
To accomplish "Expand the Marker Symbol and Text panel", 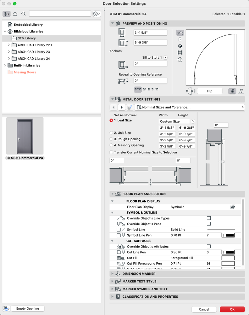I will [112, 289].
